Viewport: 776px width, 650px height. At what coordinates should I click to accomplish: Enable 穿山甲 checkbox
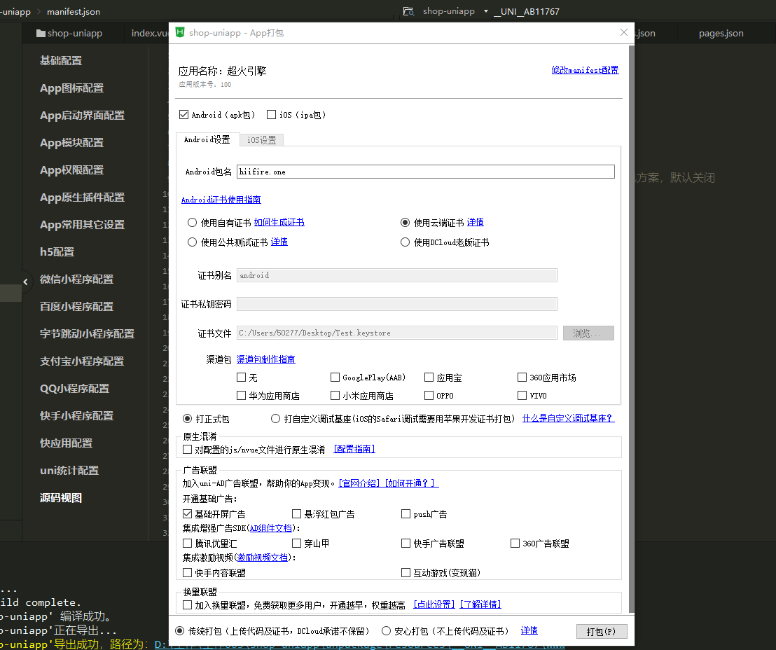(x=296, y=543)
